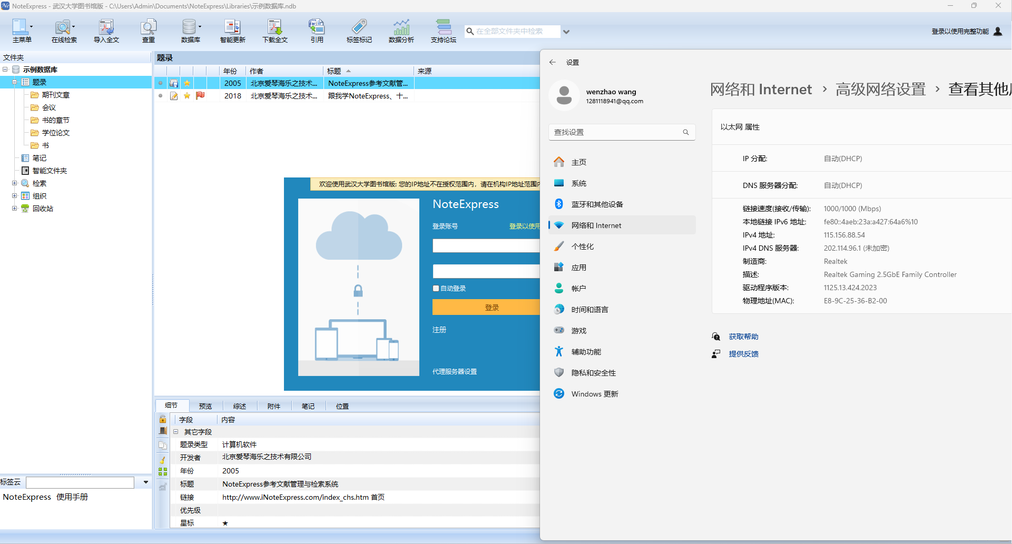Open the 提供反馈 feedback link
The width and height of the screenshot is (1012, 544).
tap(743, 353)
